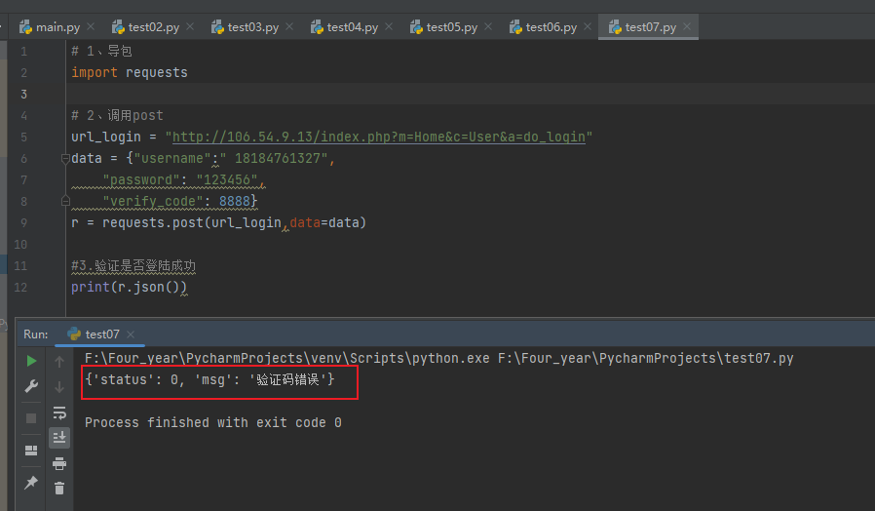875x511 pixels.
Task: Print console output with printer icon
Action: (59, 463)
